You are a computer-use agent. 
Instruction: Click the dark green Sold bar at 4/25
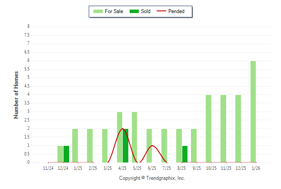(126, 145)
